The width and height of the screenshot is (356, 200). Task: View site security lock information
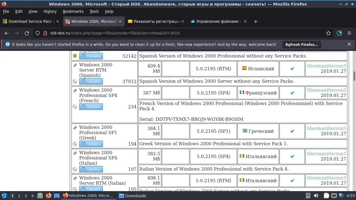click(45, 33)
